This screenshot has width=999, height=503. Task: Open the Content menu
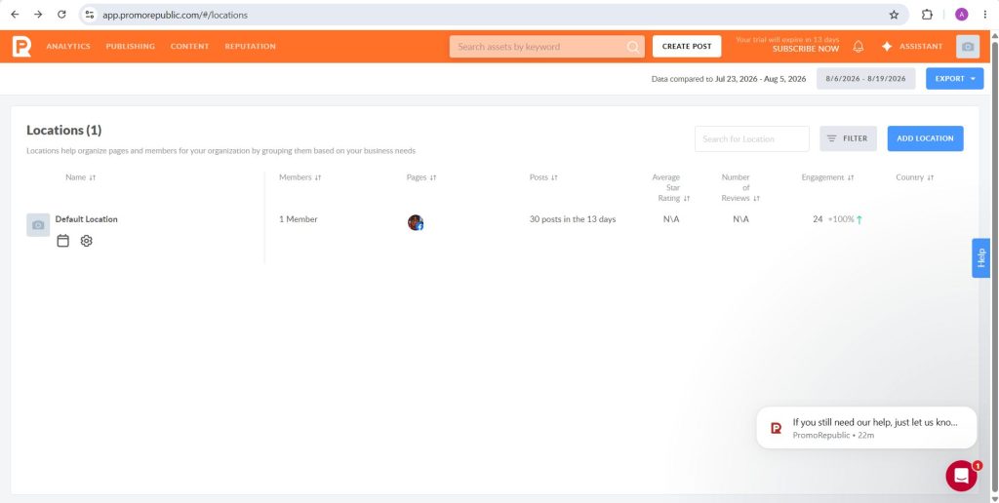click(x=189, y=47)
